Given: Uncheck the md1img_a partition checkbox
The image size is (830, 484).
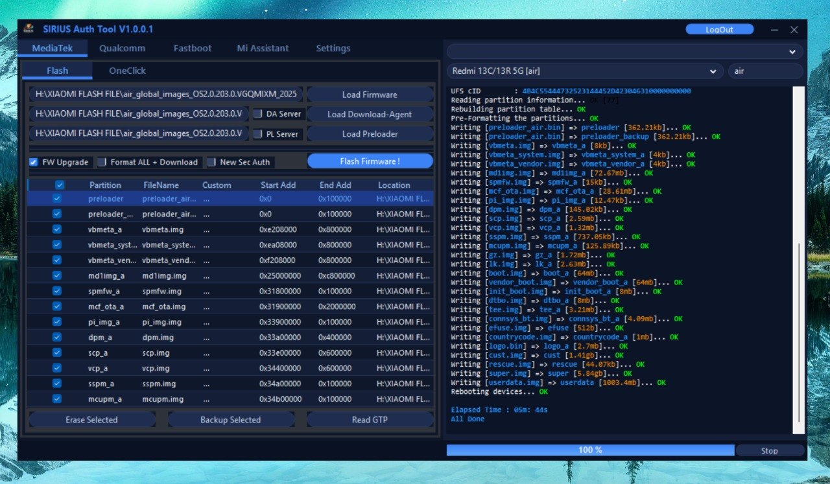Looking at the screenshot, I should [x=57, y=275].
